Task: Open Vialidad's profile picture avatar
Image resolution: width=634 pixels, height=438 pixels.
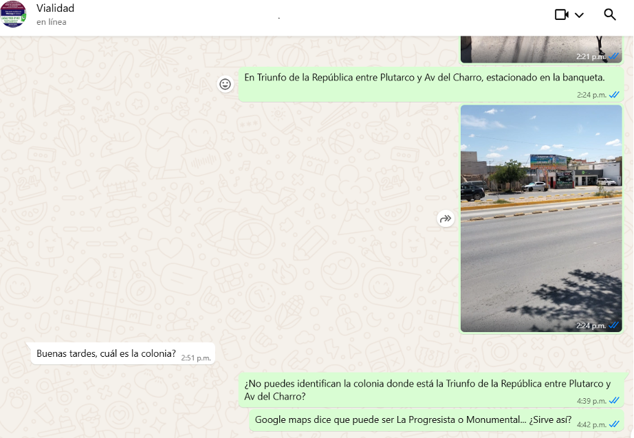Action: 14,14
